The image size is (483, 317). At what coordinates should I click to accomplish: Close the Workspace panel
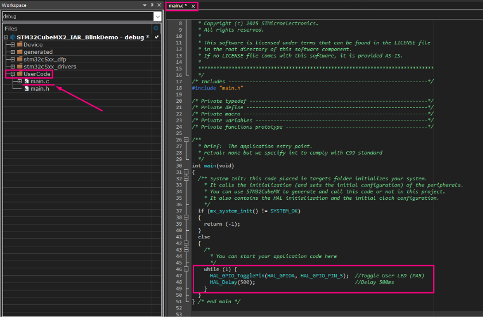coord(159,5)
